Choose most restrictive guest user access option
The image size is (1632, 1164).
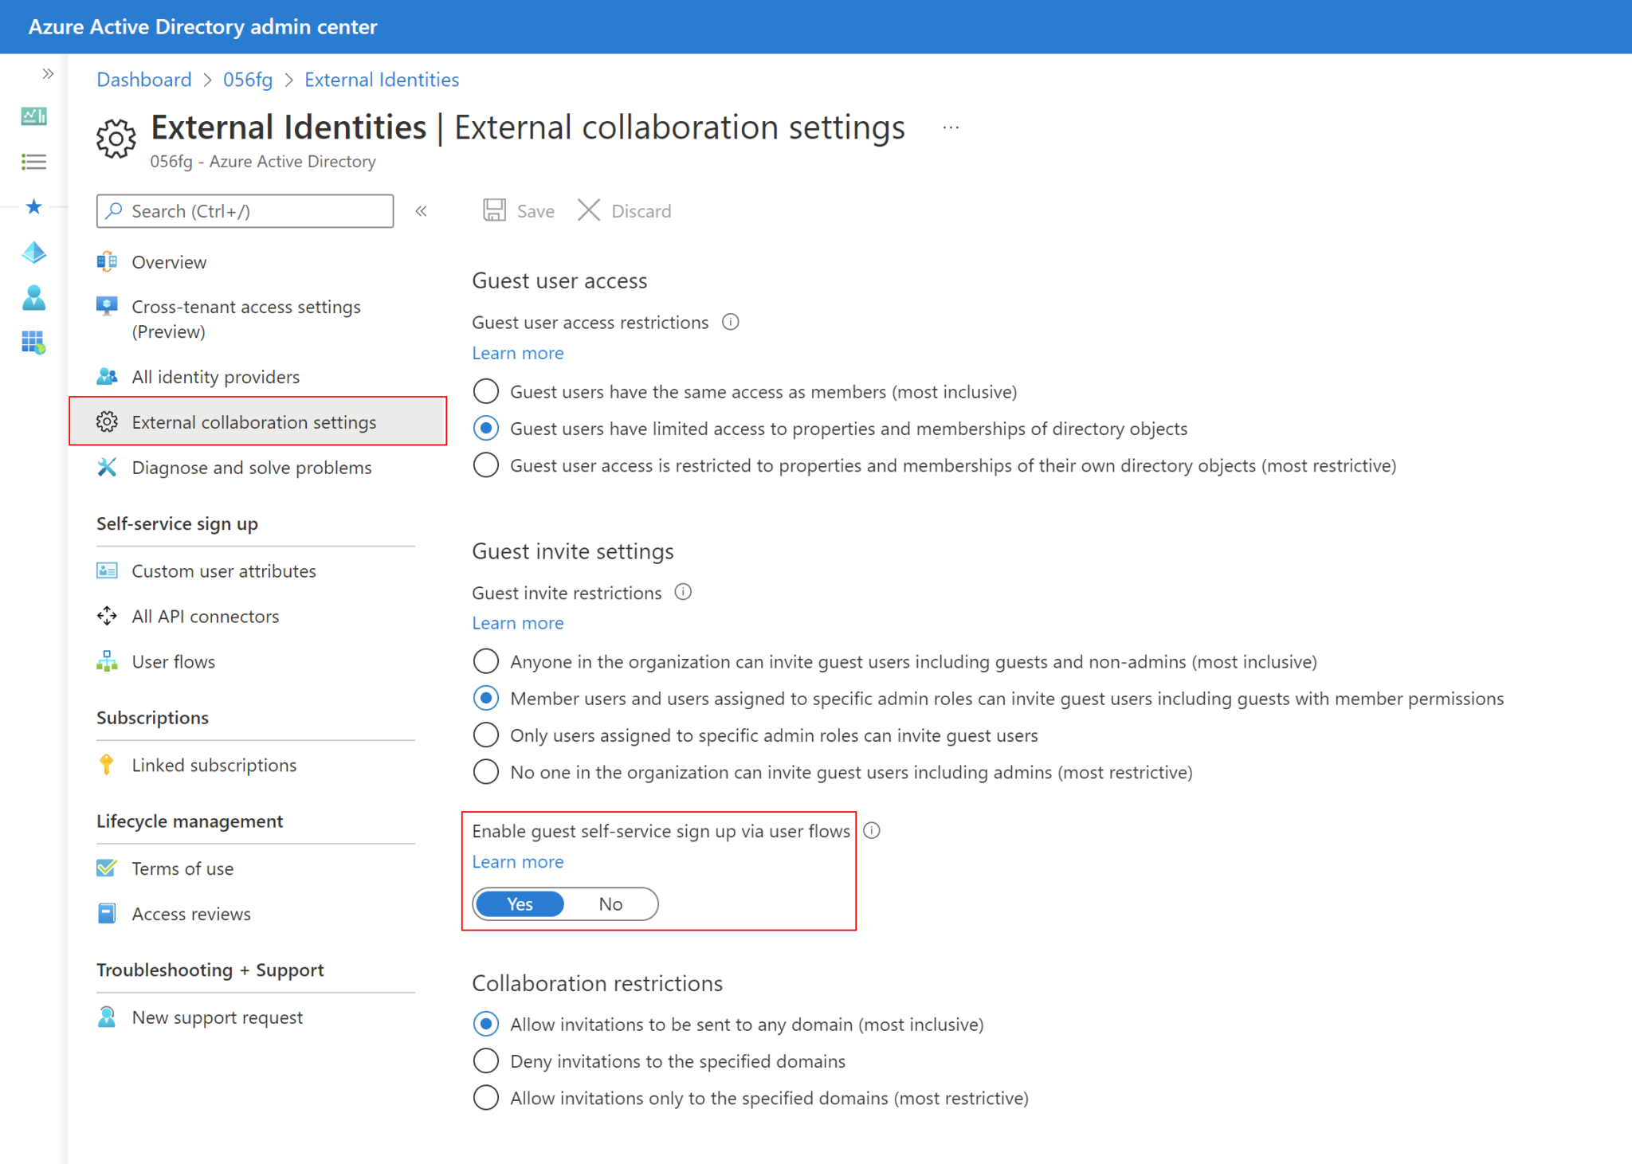[x=486, y=465]
